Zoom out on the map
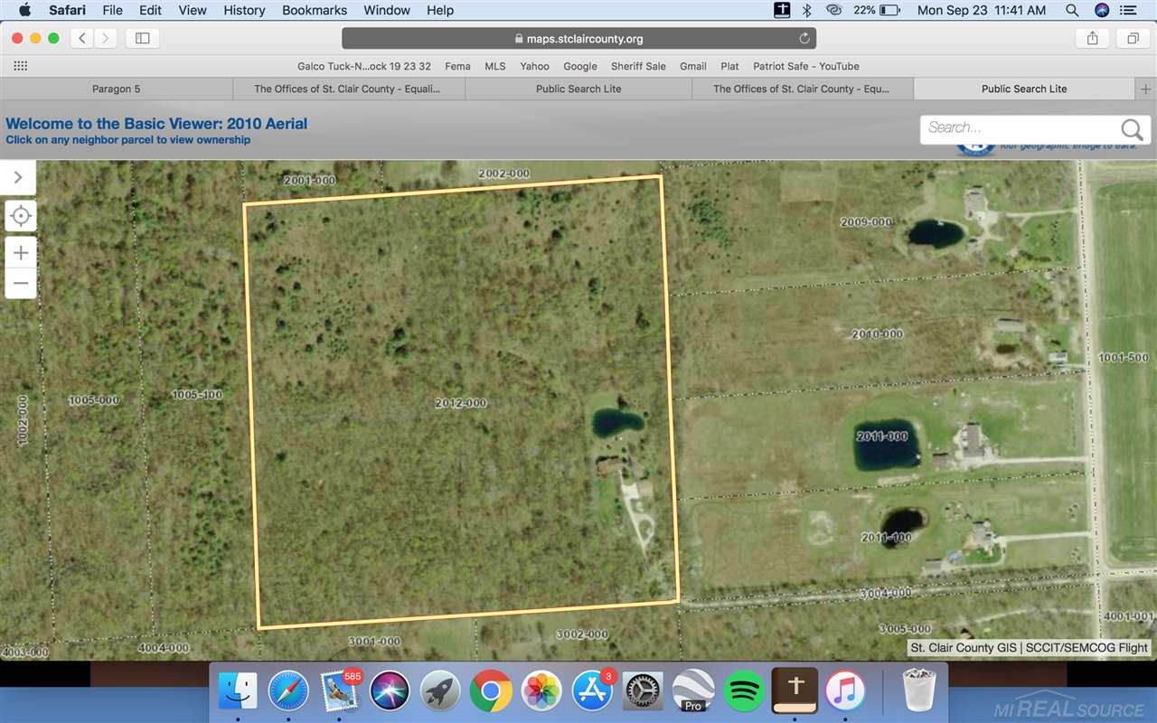Image resolution: width=1157 pixels, height=723 pixels. click(x=21, y=283)
